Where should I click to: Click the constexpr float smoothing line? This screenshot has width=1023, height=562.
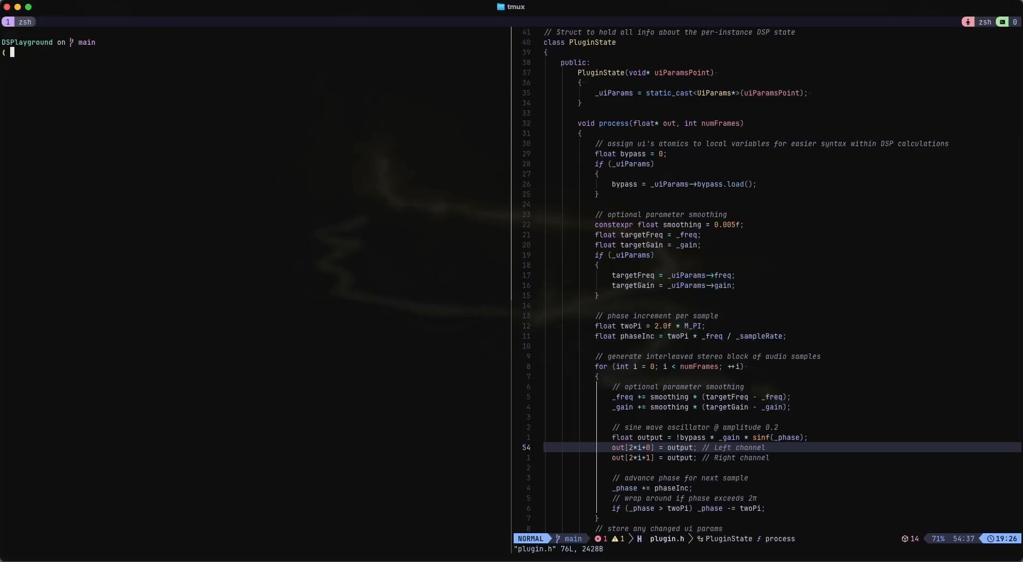coord(669,224)
